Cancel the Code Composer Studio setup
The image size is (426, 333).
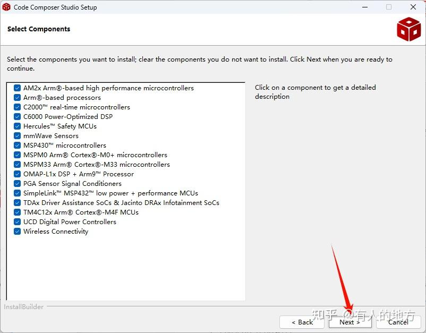[x=398, y=322]
